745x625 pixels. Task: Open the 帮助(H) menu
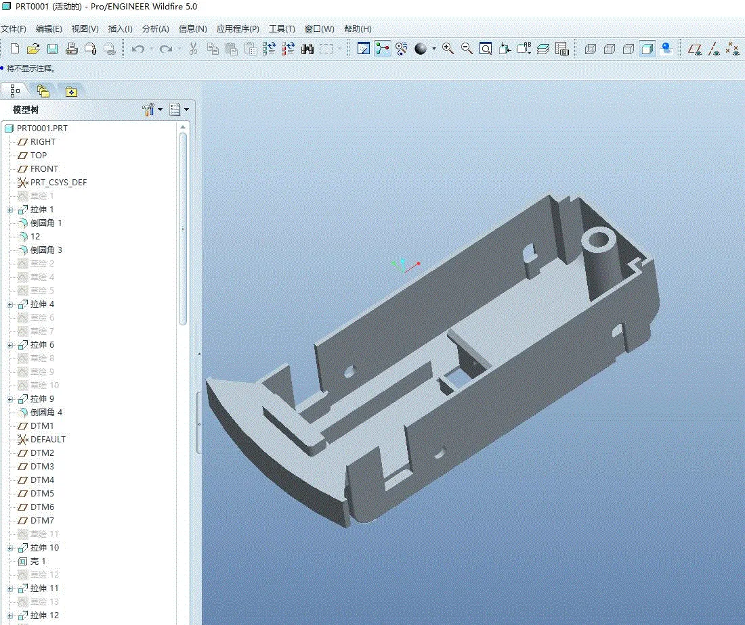tap(358, 29)
